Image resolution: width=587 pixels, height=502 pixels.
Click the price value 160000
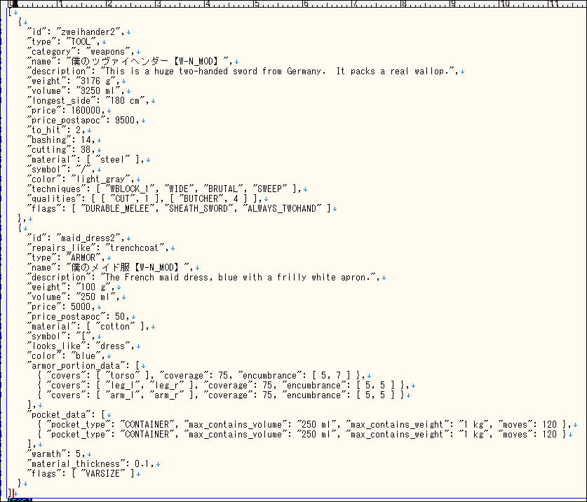pyautogui.click(x=82, y=111)
